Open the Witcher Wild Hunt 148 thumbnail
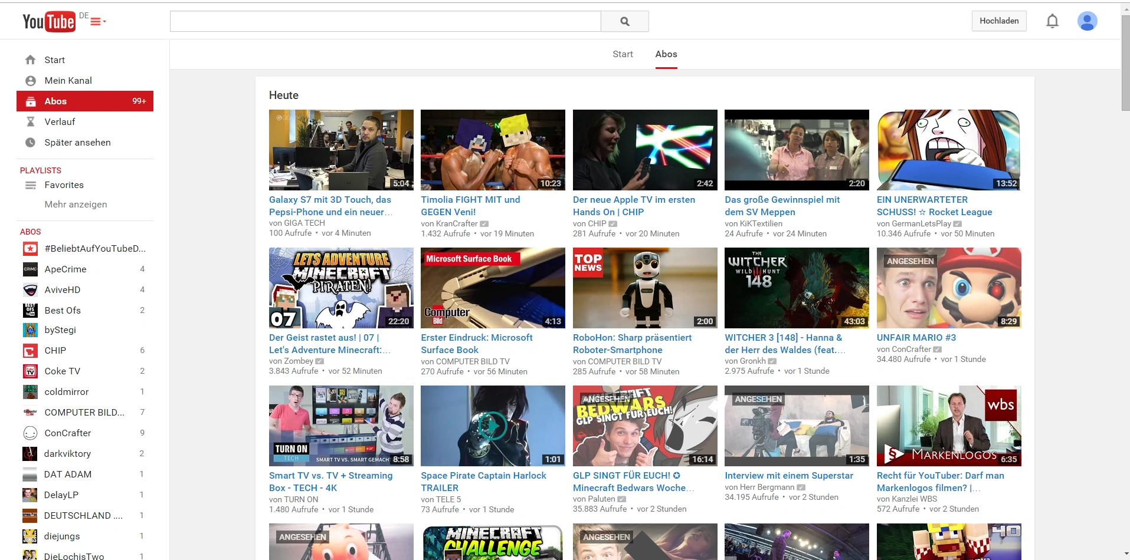Screen dimensions: 1130x560 [797, 288]
